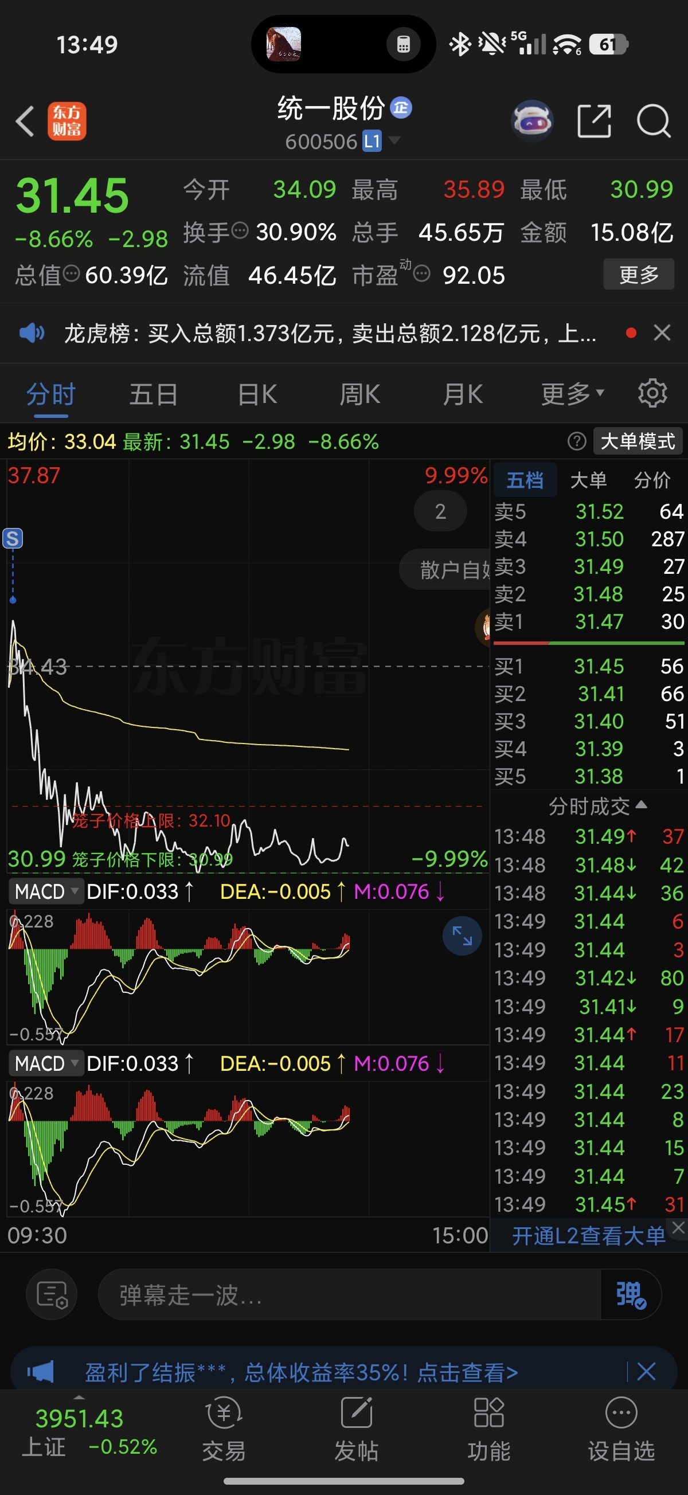Screen dimensions: 688x1495
Task: Switch to 日K tab
Action: click(257, 394)
